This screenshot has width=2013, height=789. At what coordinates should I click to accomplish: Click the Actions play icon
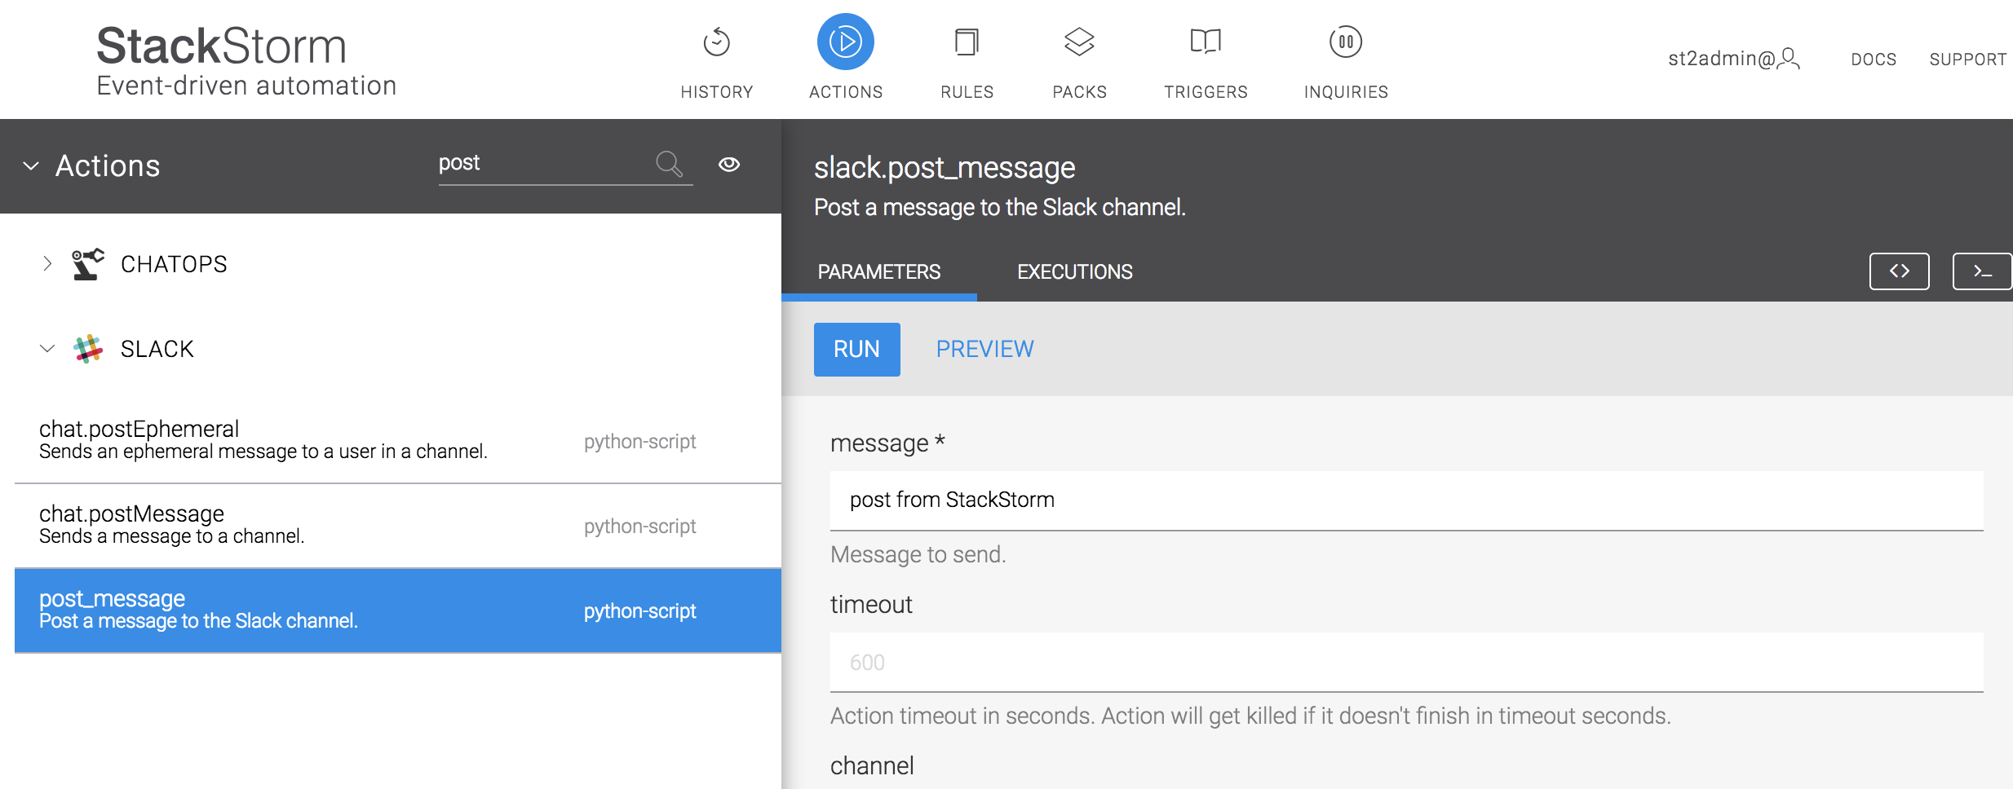coord(846,42)
